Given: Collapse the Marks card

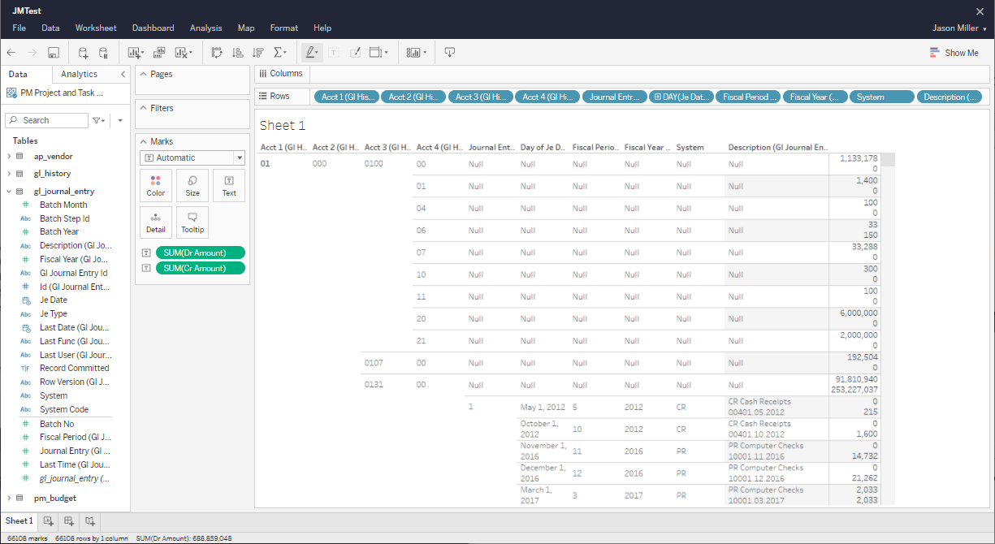Looking at the screenshot, I should pyautogui.click(x=143, y=141).
